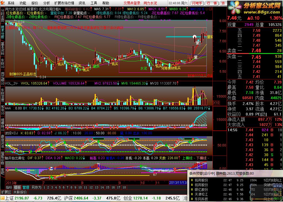Viewport: 283px width, 202px height.
Task: Click the 轴开始出黄柱 MACD indicator label
Action: point(15,158)
